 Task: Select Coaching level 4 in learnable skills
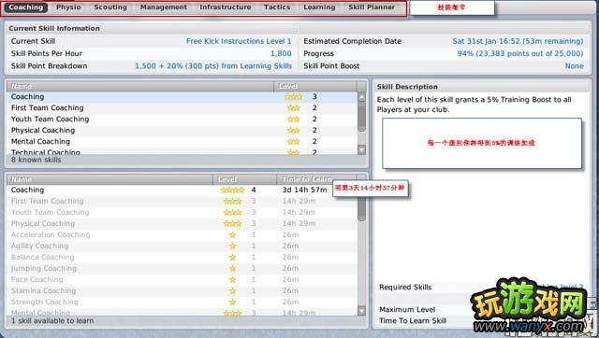coord(183,190)
